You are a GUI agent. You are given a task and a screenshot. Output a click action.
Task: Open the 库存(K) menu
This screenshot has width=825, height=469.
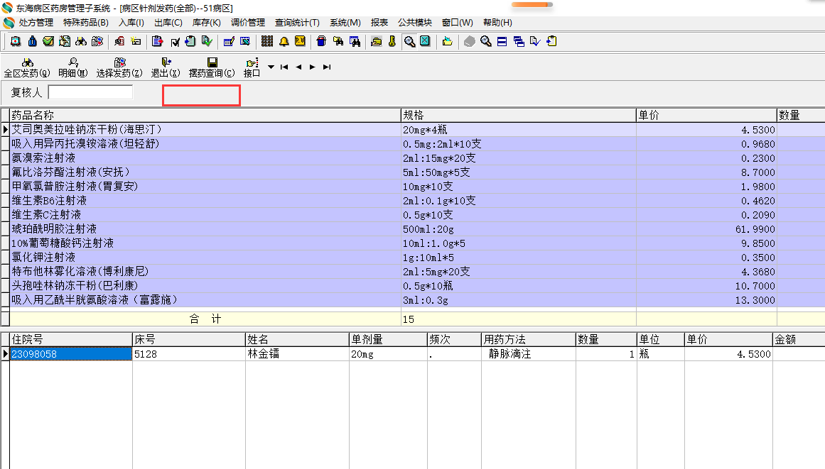(x=206, y=23)
